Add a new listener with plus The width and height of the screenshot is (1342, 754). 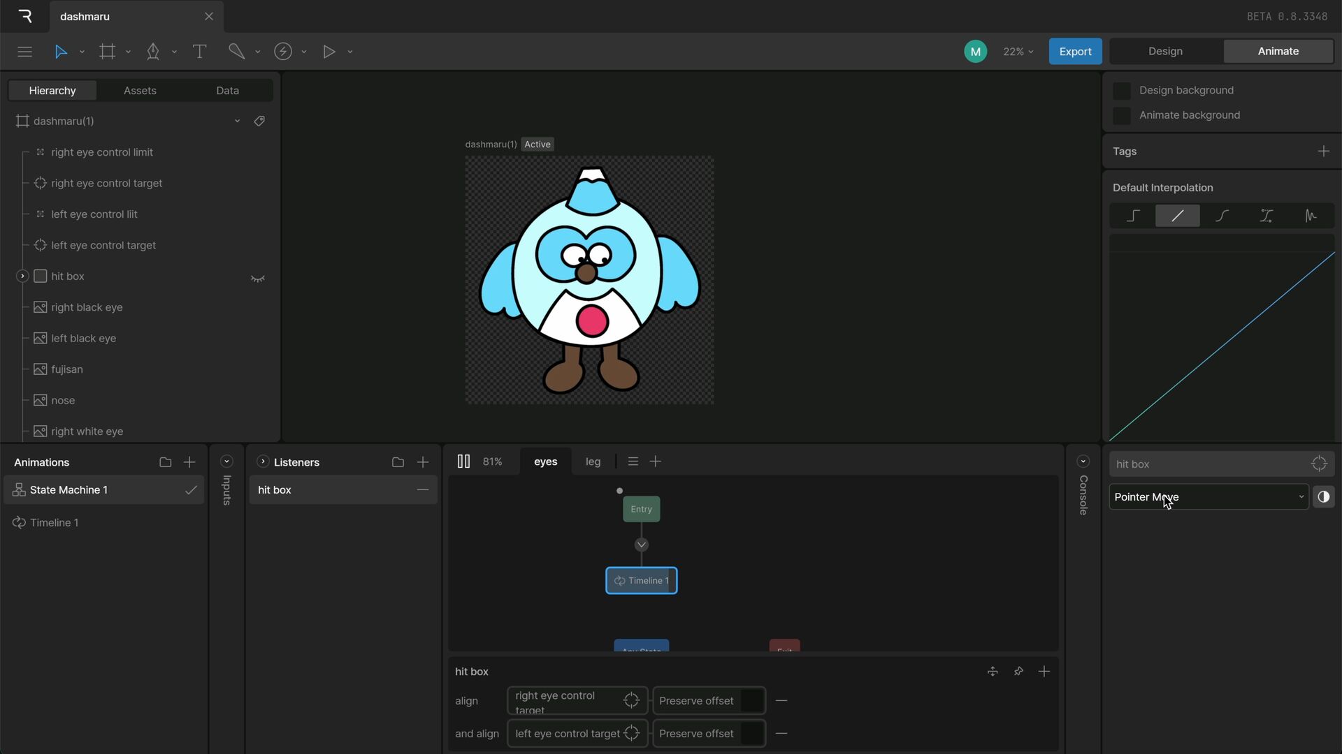[423, 462]
